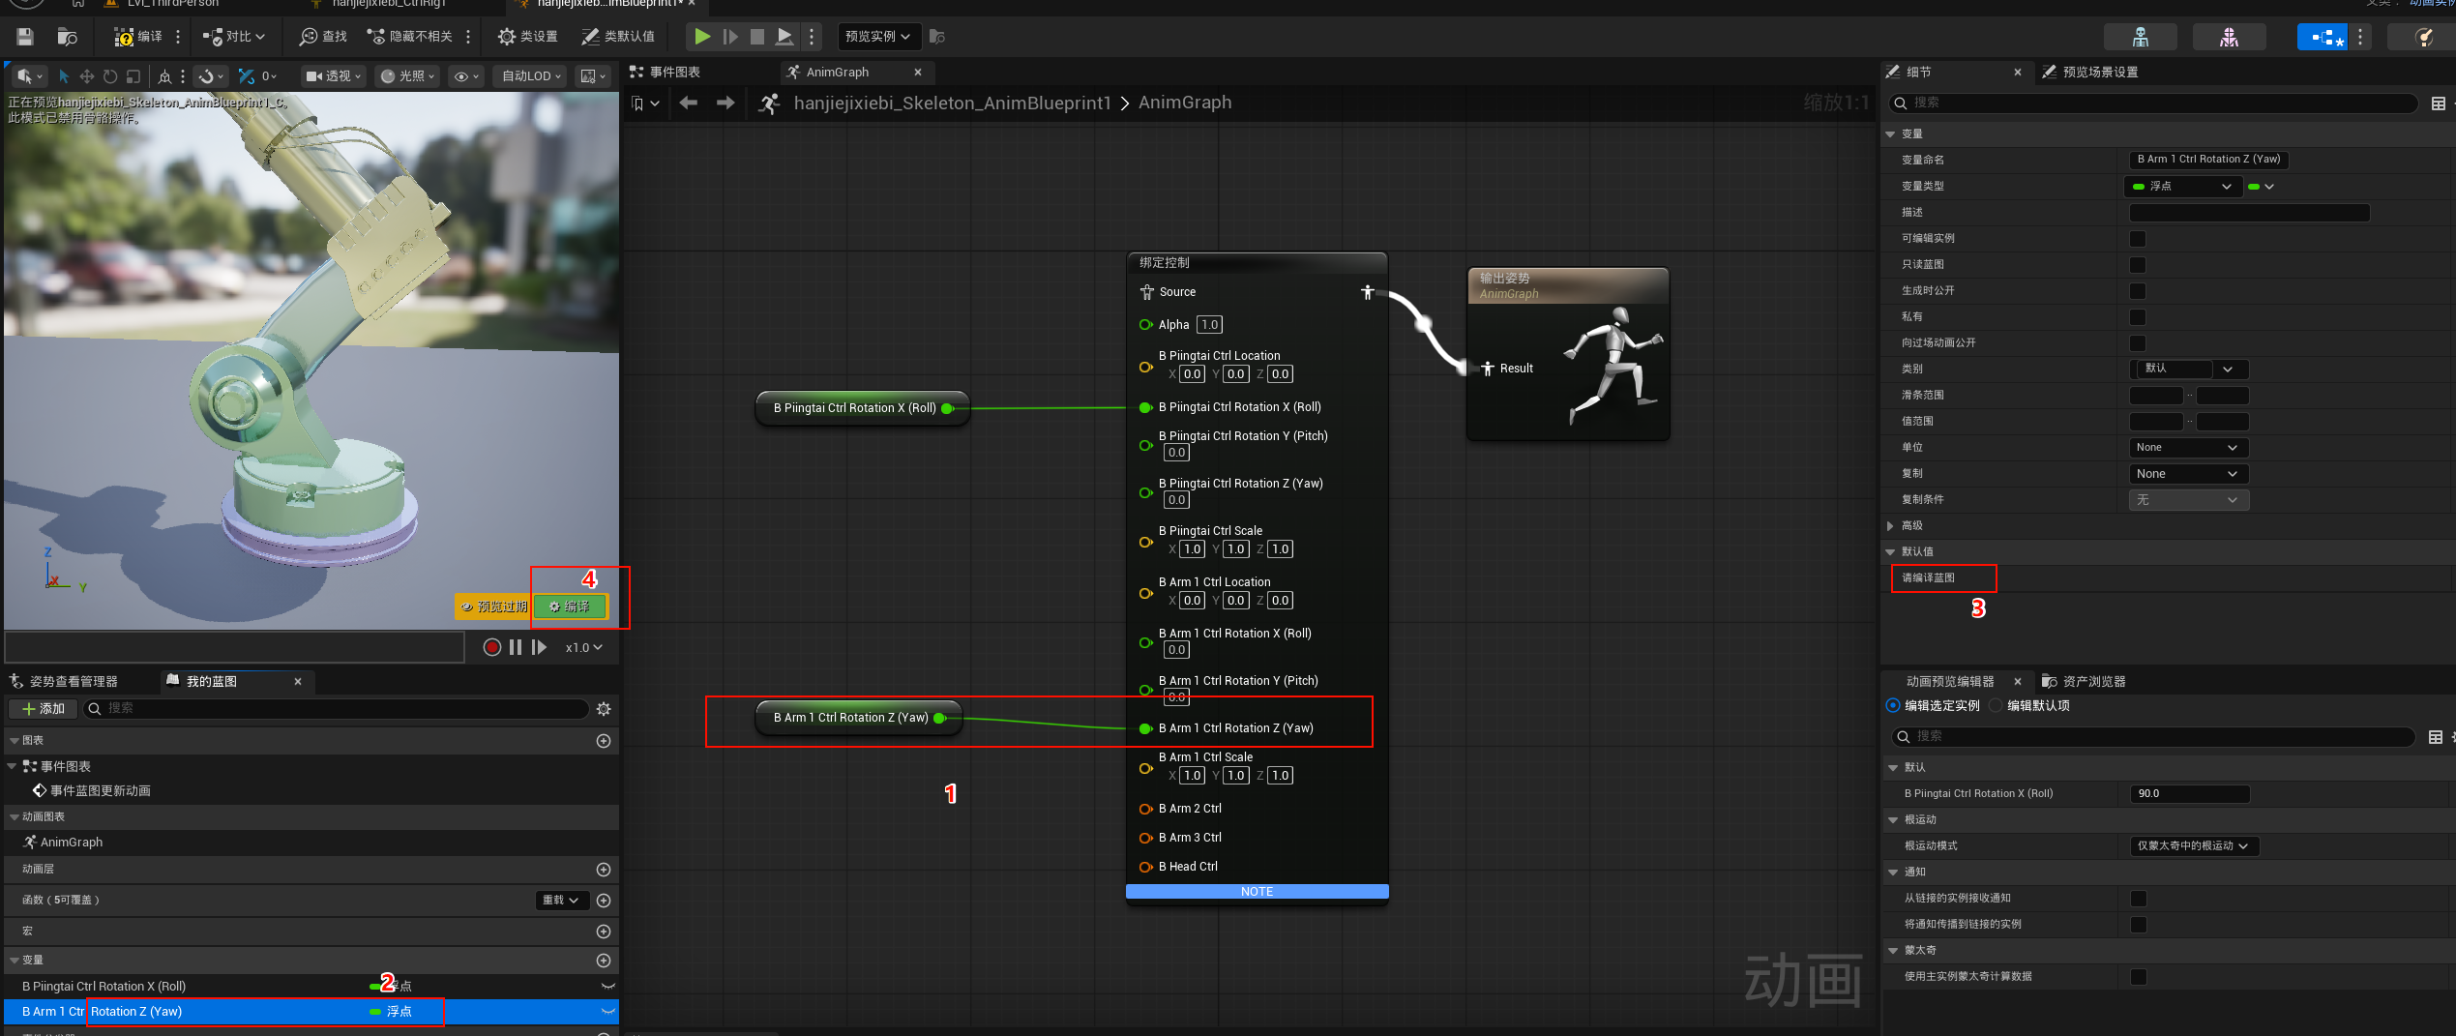Open the graph bookmarks dropdown
The image size is (2456, 1036).
pos(645,104)
